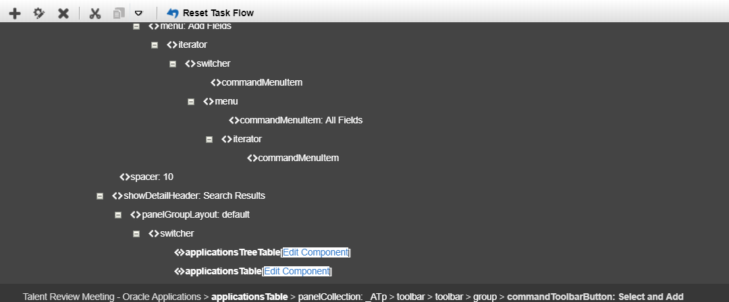729x302 pixels.
Task: Collapse the panelGroupLayout: default node
Action: click(118, 215)
